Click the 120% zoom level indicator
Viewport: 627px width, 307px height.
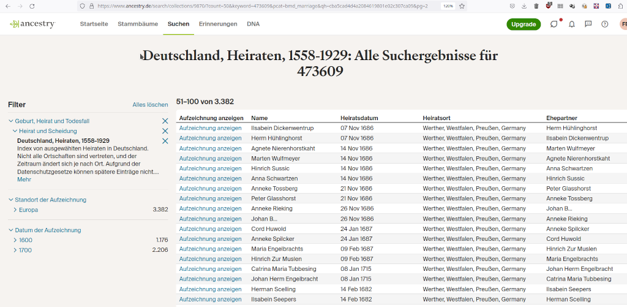point(448,6)
